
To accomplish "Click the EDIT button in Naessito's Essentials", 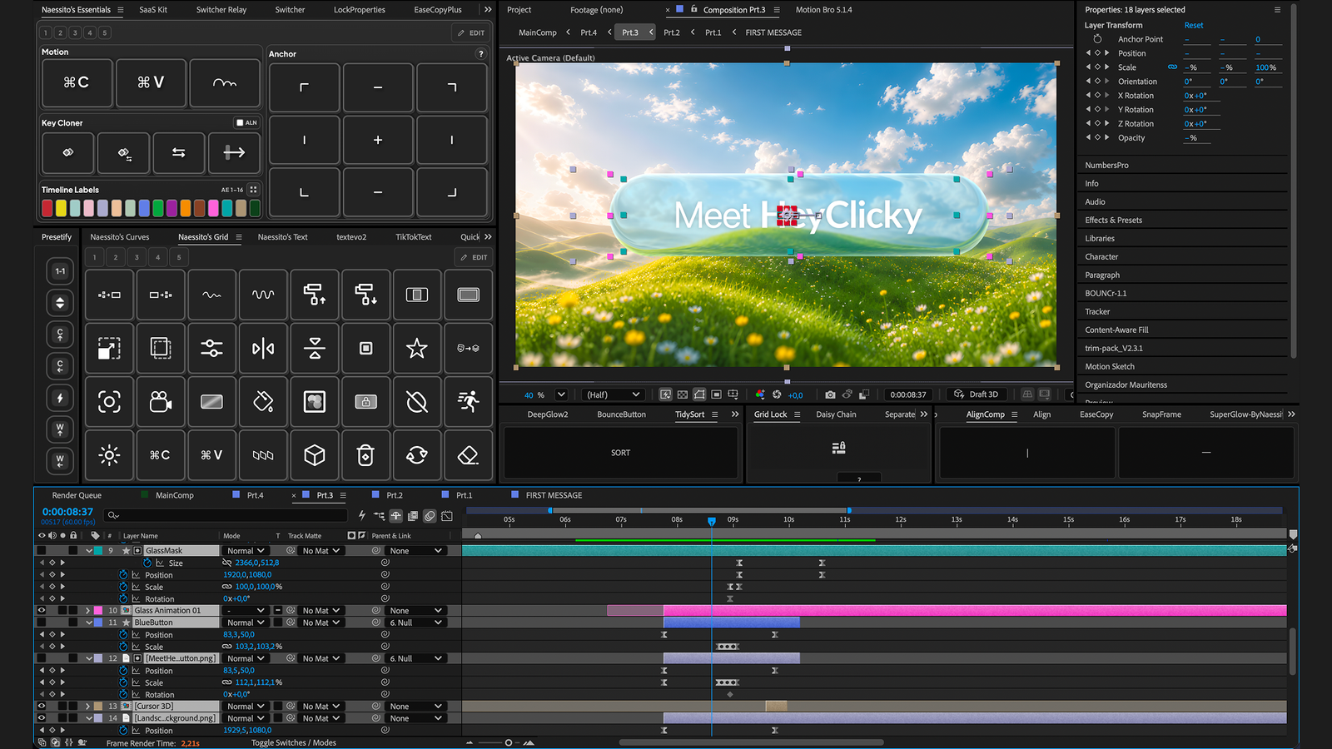I will point(471,32).
